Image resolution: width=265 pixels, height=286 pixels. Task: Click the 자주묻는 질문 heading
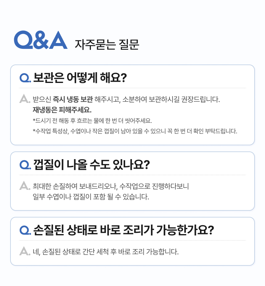107,45
